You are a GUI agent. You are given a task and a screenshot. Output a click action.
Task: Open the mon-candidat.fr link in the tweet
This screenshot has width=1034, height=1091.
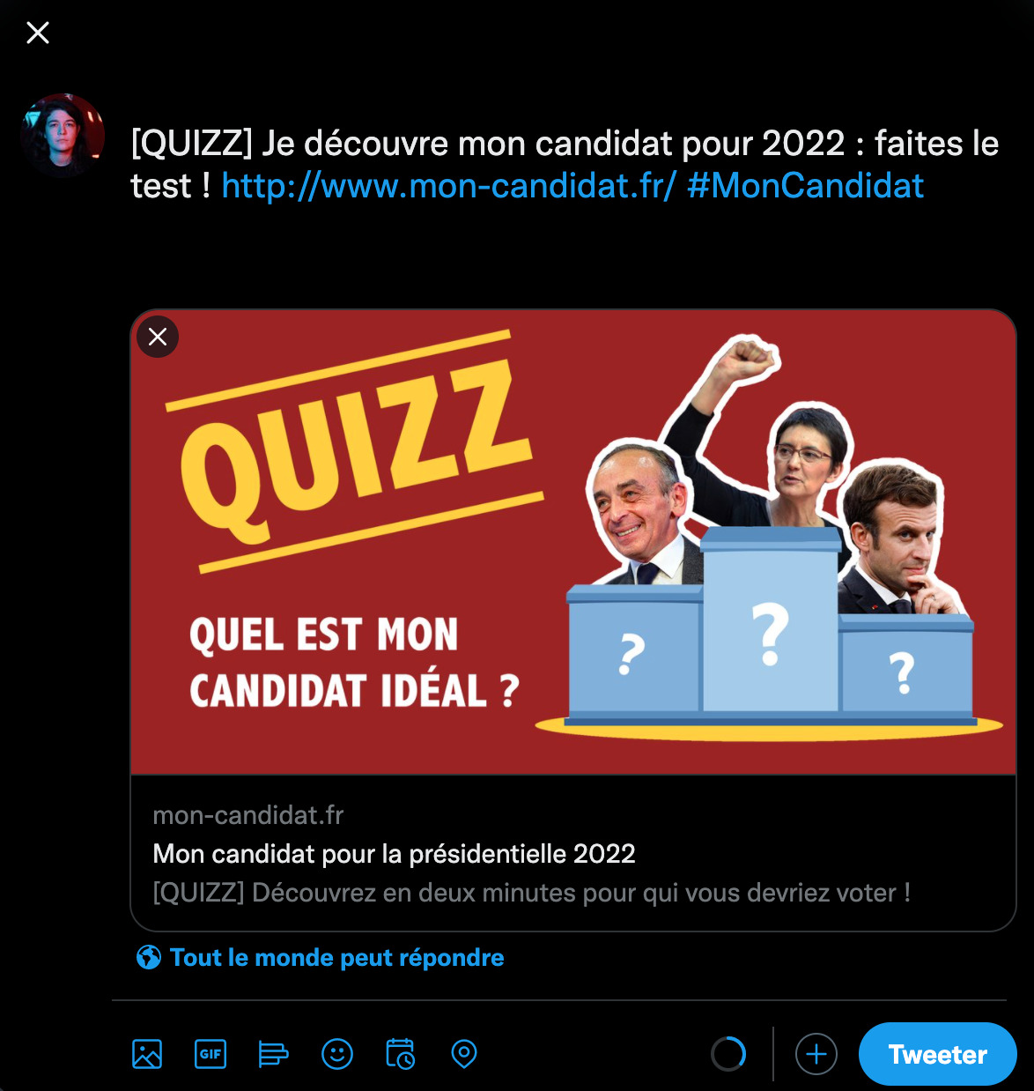(x=449, y=186)
